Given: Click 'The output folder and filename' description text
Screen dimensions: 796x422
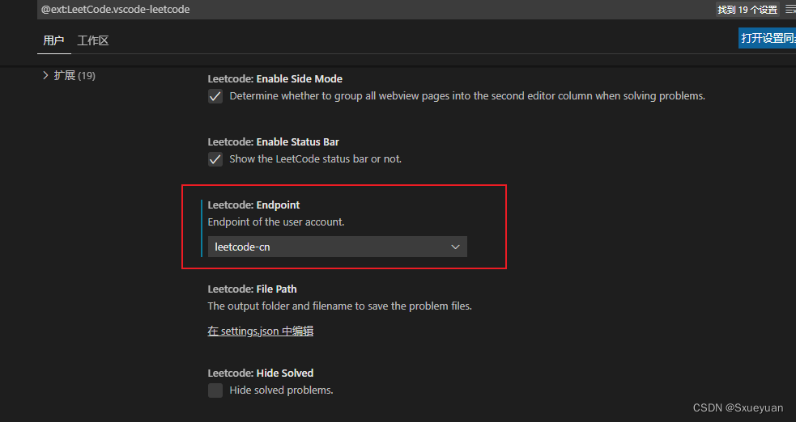Looking at the screenshot, I should 339,306.
